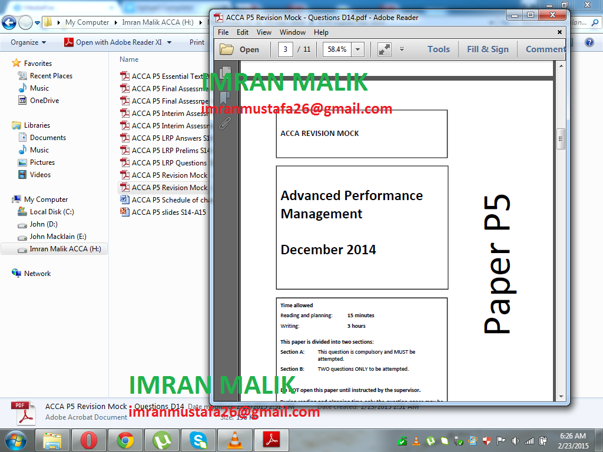Open the Organize dropdown in Explorer

tap(28, 42)
